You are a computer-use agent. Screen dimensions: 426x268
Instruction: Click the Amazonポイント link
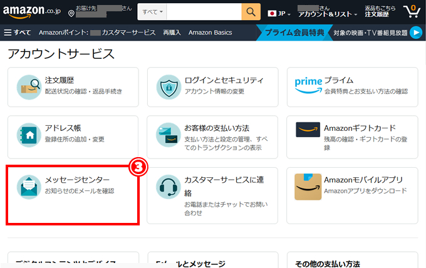point(63,33)
